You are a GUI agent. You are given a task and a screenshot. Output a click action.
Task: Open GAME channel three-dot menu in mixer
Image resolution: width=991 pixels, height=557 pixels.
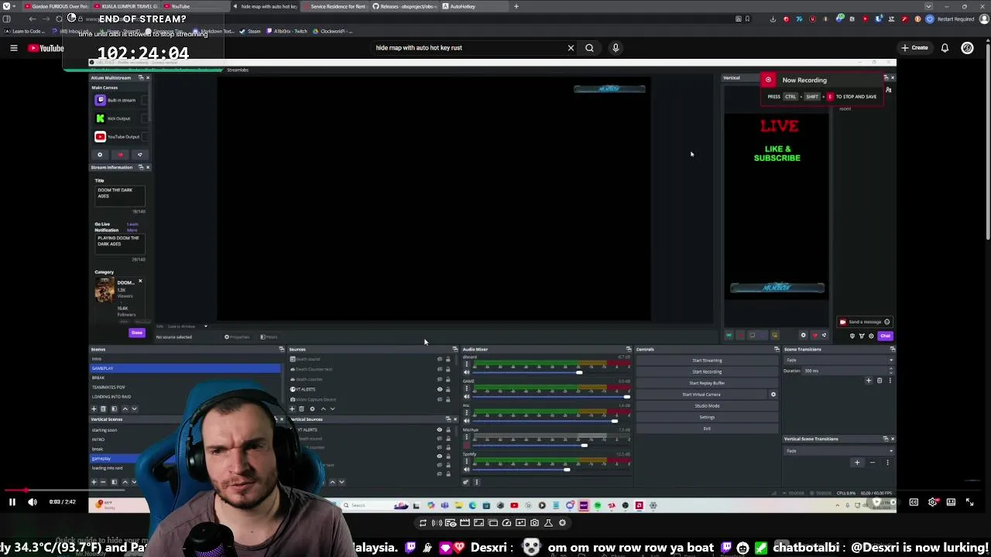(x=466, y=389)
